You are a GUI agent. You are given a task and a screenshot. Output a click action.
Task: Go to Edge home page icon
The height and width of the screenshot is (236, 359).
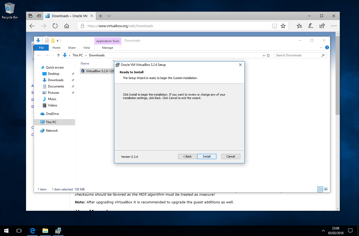[x=67, y=26]
